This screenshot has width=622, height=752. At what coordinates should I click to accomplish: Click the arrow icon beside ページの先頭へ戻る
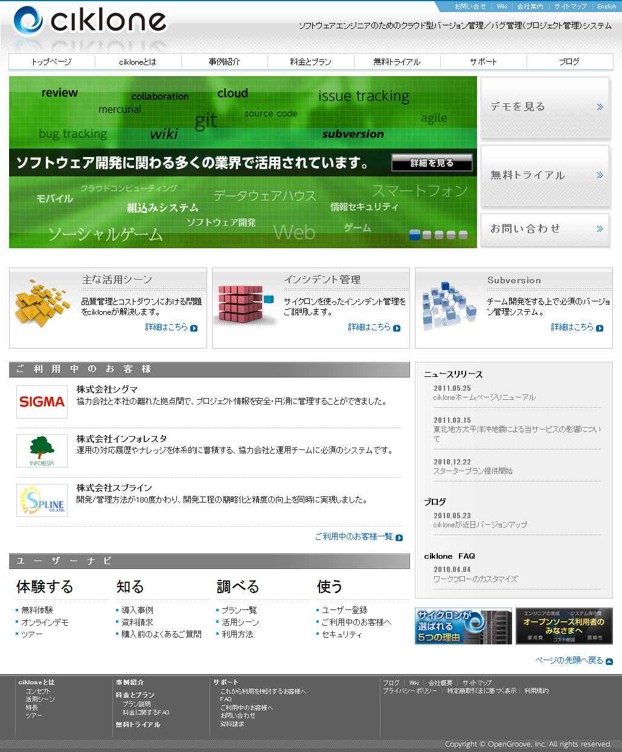(x=609, y=661)
